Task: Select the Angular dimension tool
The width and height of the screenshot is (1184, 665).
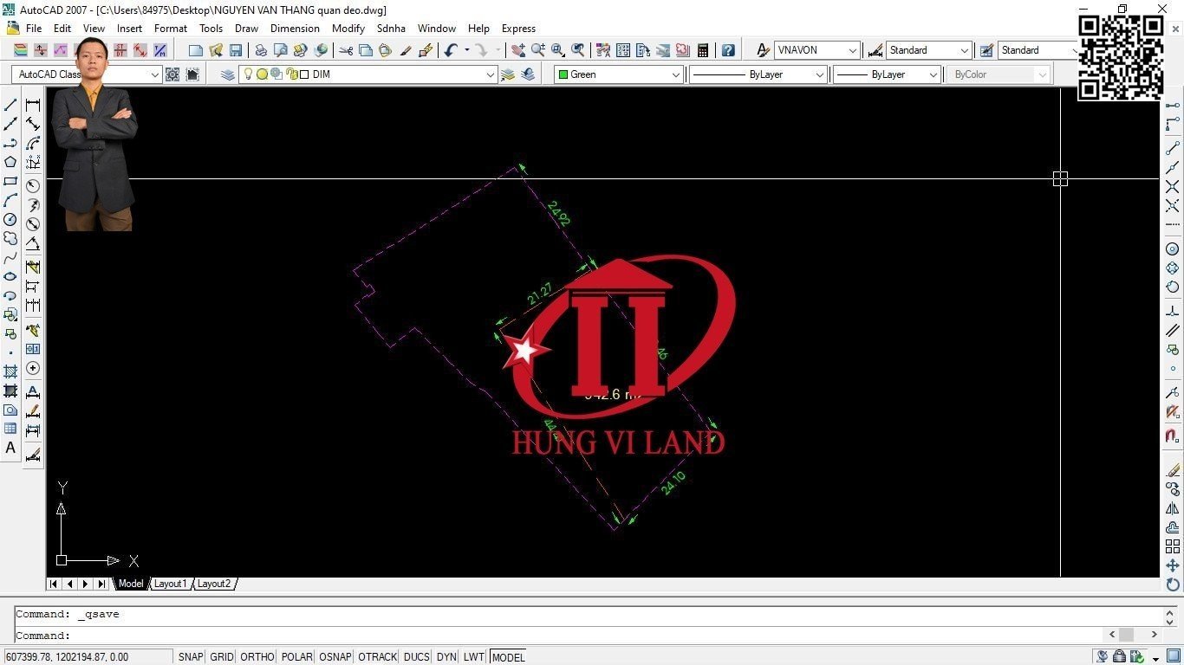Action: click(x=33, y=243)
